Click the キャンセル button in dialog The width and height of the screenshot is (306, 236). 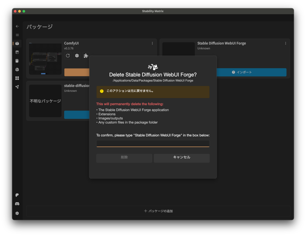tap(181, 157)
